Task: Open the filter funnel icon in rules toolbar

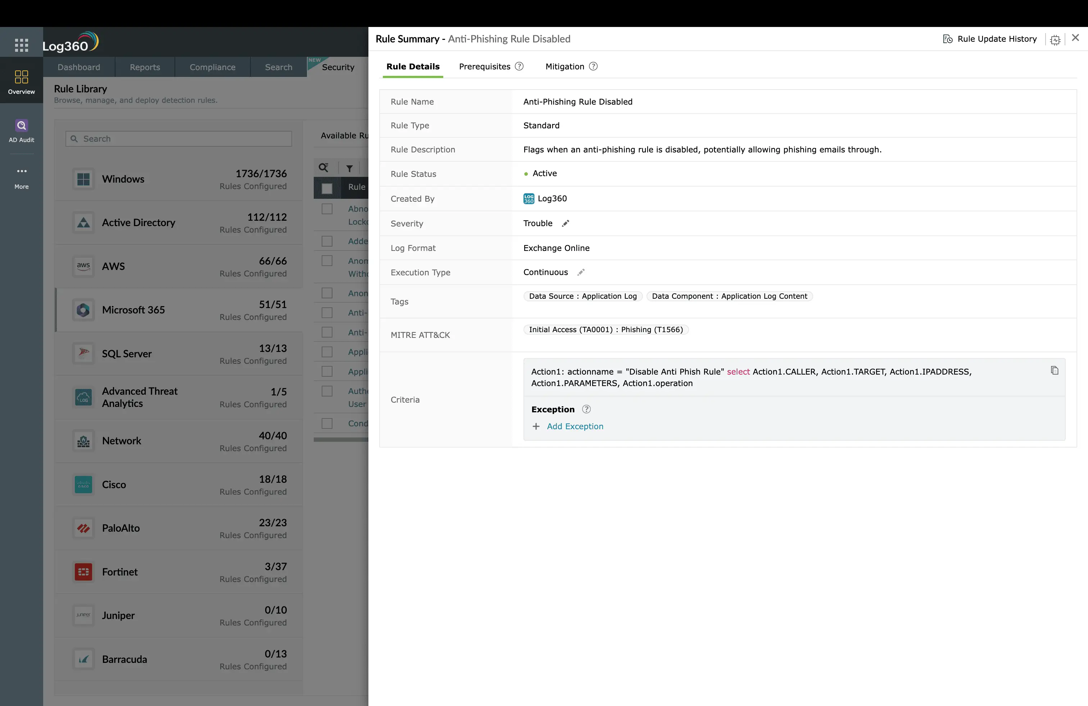Action: pos(349,168)
